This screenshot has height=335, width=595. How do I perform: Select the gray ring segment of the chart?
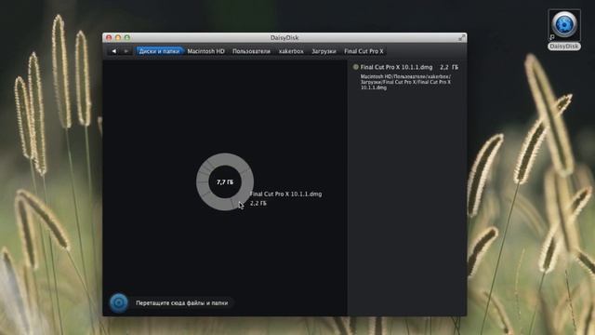coord(225,159)
